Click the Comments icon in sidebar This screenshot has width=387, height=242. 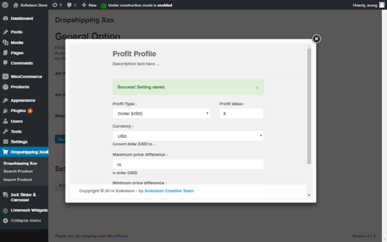point(6,63)
